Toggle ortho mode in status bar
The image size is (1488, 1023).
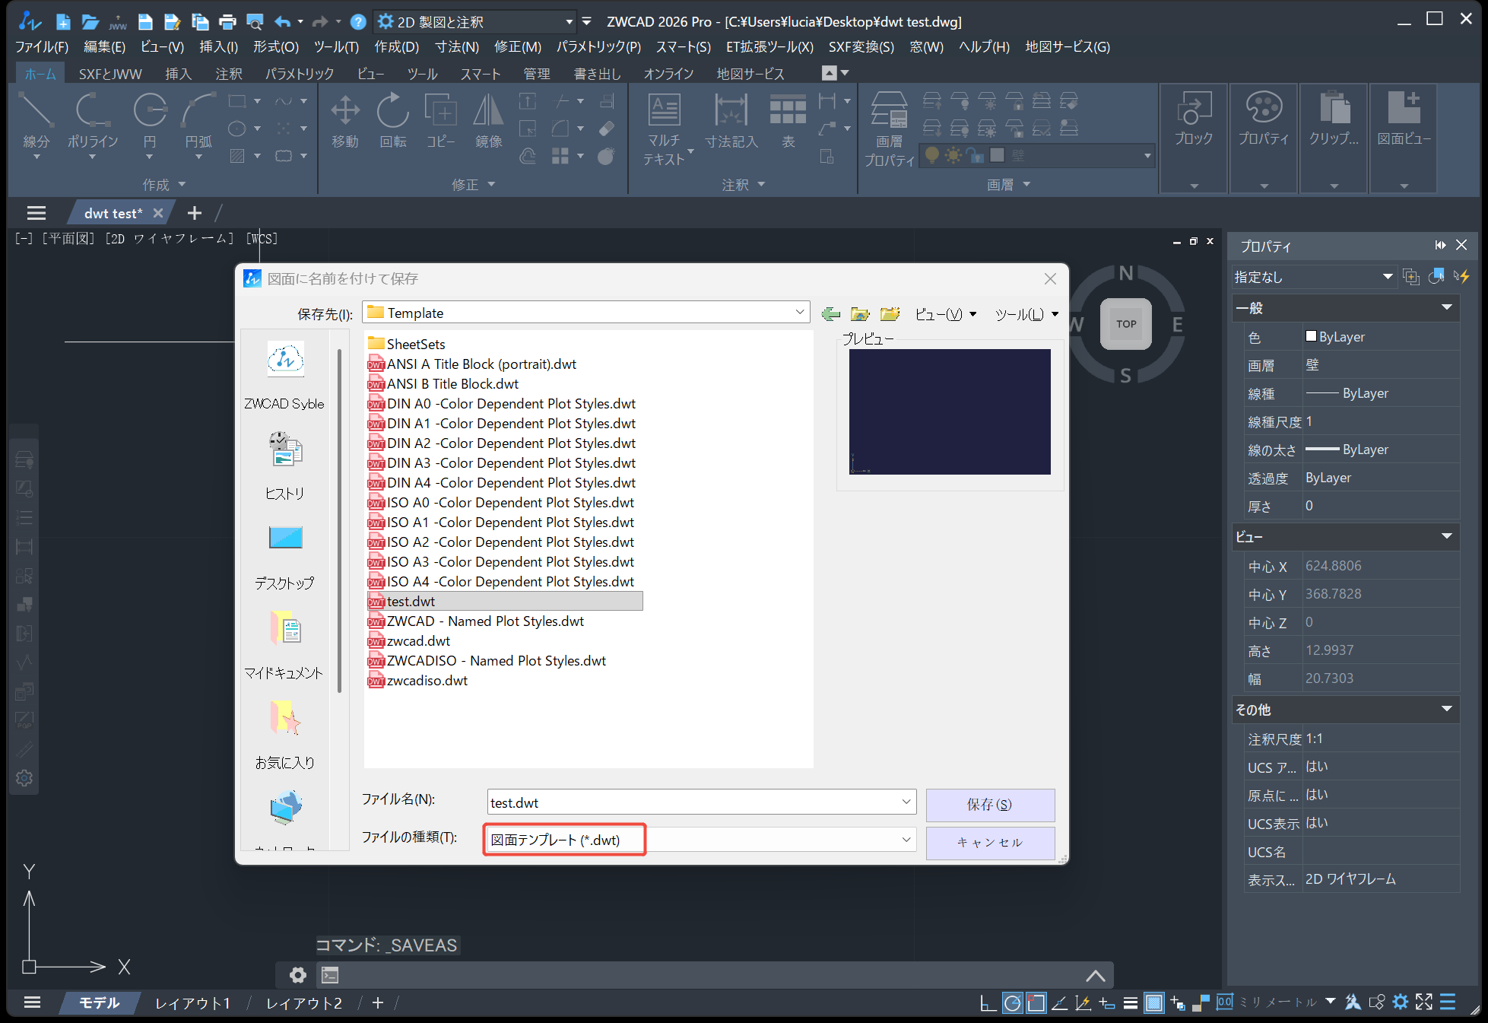pos(988,1003)
